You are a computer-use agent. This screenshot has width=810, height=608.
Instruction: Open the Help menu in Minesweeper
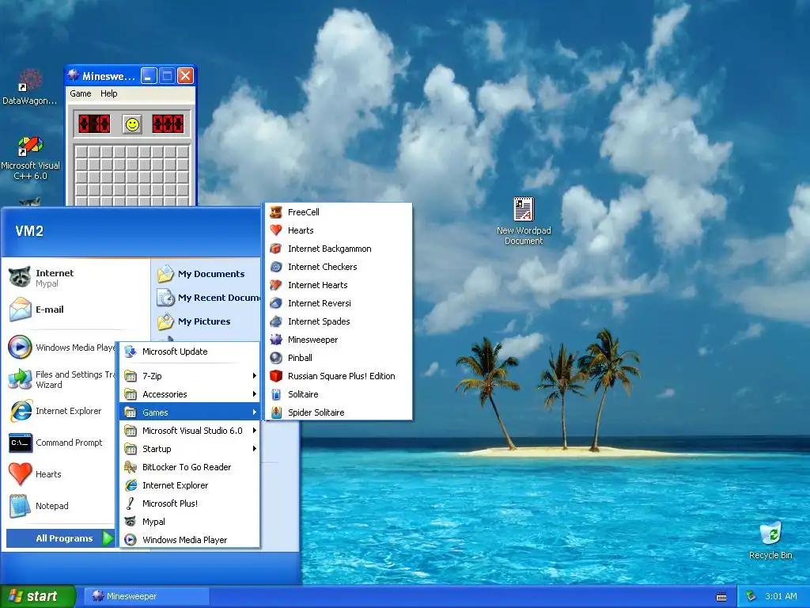[x=108, y=93]
